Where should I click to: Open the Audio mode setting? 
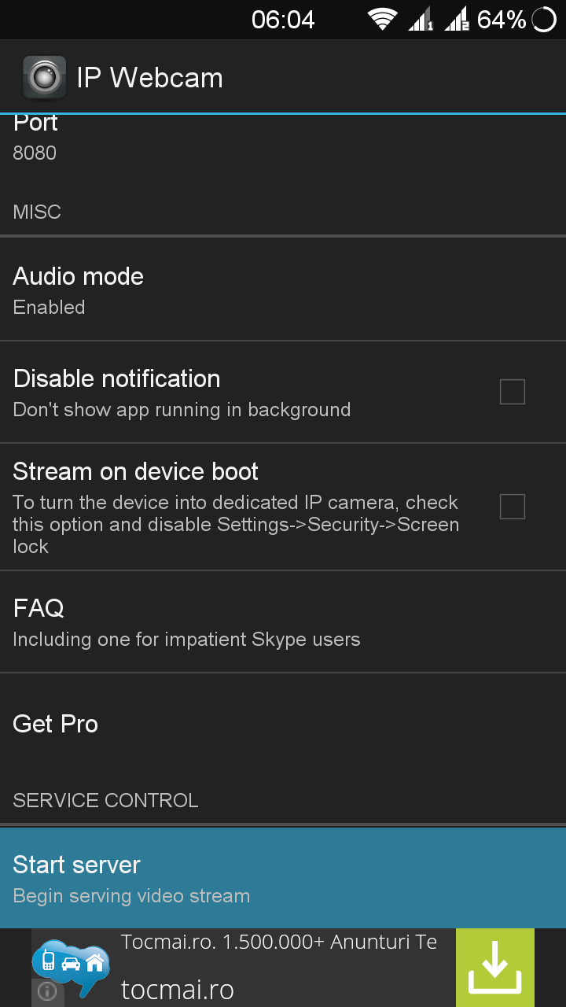point(283,290)
